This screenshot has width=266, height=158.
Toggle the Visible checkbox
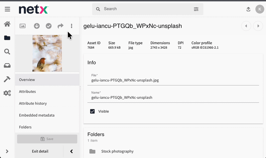(92, 111)
